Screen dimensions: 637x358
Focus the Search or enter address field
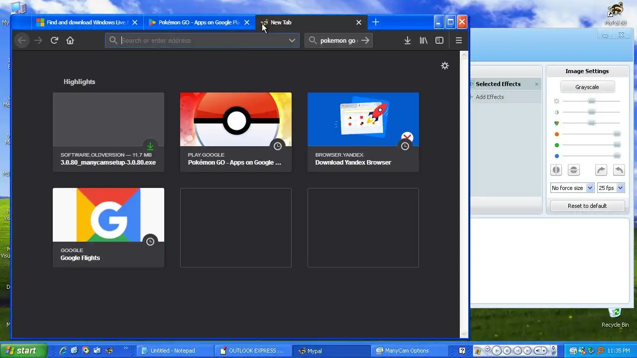[x=202, y=40]
